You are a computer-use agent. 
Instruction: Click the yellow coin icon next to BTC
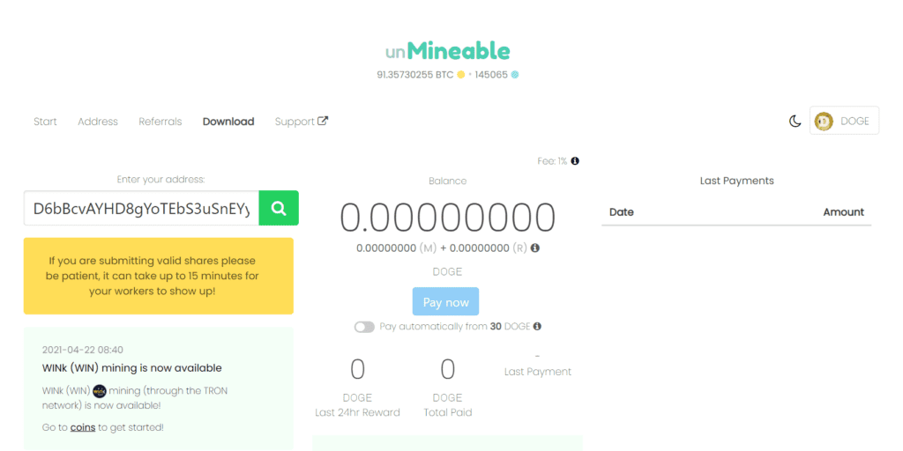(461, 75)
